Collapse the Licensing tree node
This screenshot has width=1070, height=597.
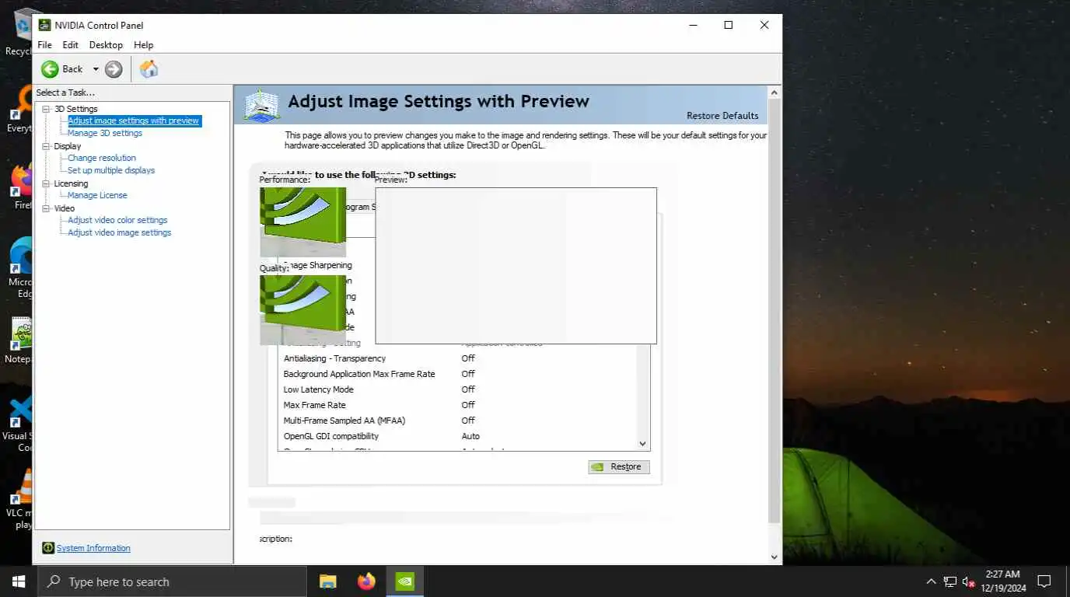(x=46, y=183)
